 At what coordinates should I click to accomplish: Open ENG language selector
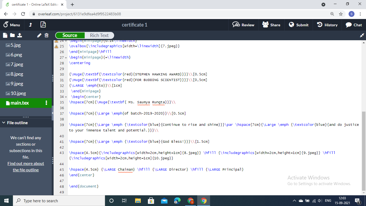(x=328, y=201)
